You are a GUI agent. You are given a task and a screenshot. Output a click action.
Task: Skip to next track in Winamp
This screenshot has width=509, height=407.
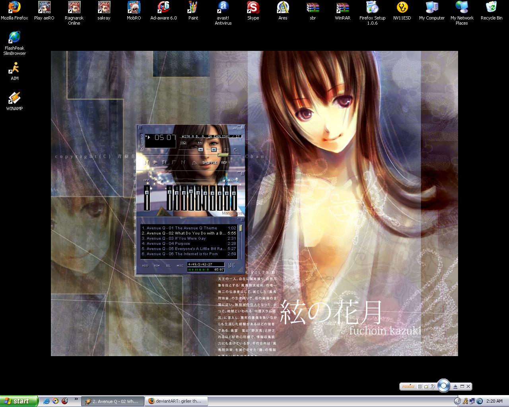183,163
